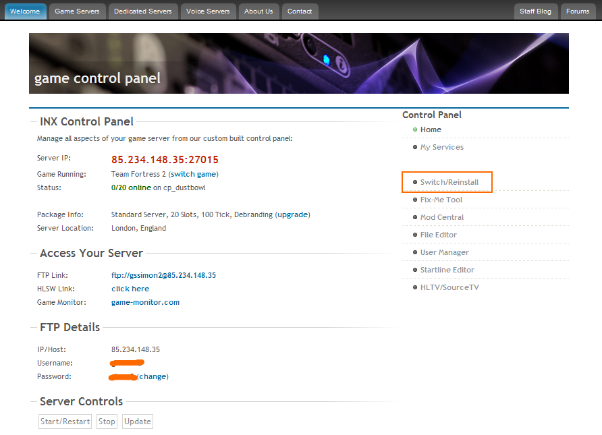The height and width of the screenshot is (435, 602).
Task: Click the bullet icon beside User Manager
Action: point(415,252)
